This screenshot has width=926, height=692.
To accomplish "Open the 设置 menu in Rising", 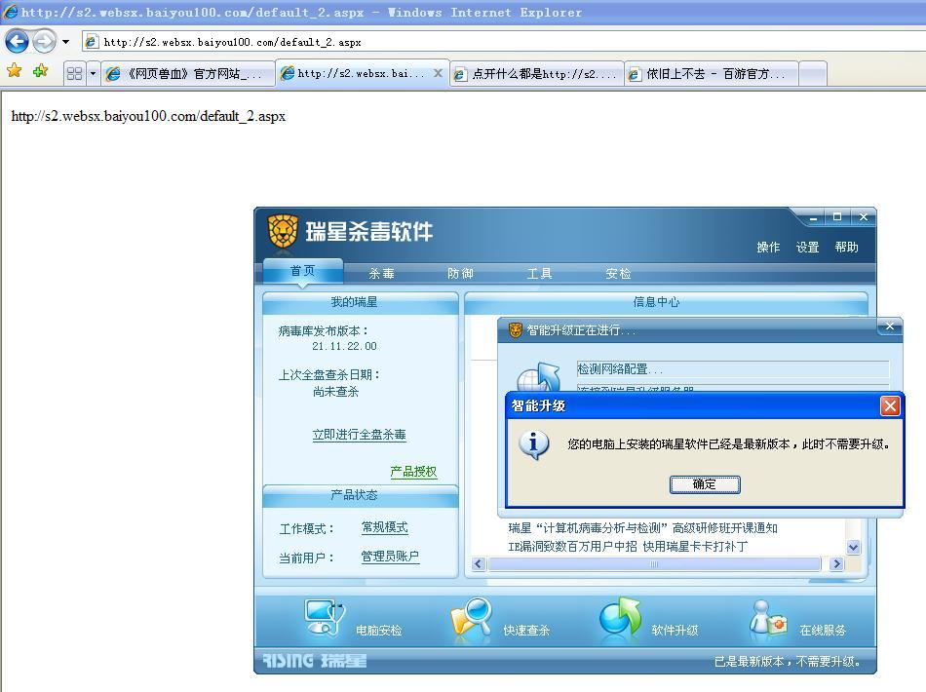I will (807, 247).
